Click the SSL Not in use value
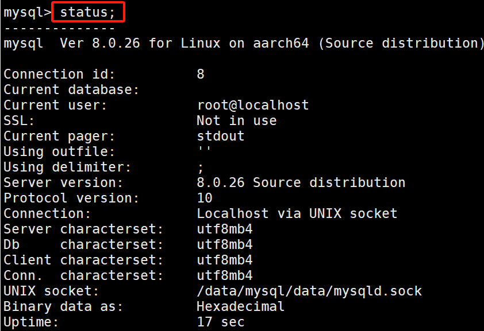The image size is (484, 331). tap(237, 120)
